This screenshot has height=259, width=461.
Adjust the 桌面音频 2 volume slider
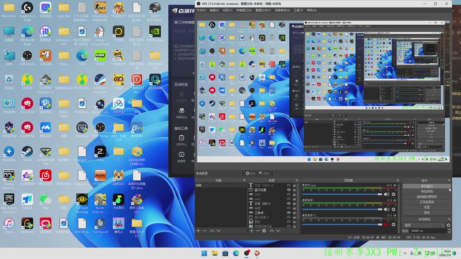click(x=342, y=224)
